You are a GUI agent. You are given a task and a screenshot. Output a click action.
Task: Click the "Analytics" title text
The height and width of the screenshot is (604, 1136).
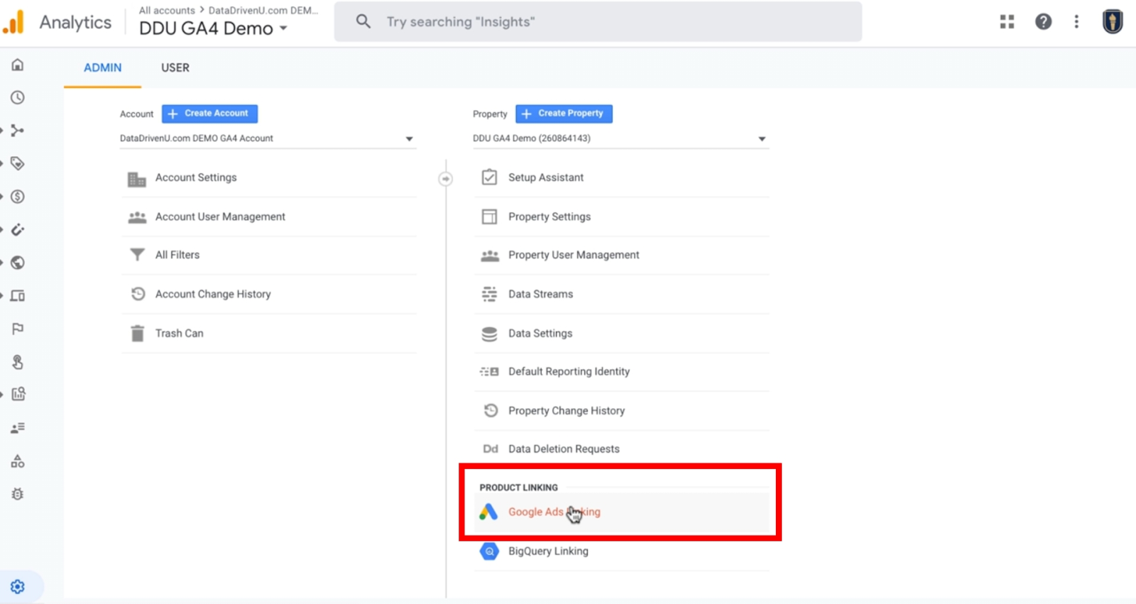coord(75,23)
